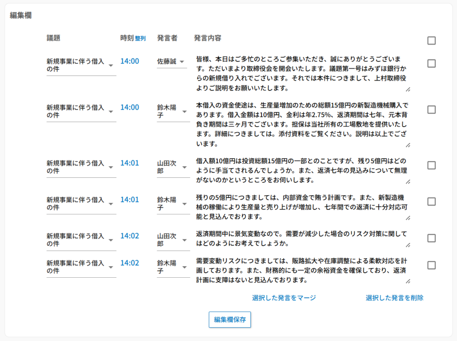The image size is (457, 341).
Task: Click the 整列 sort link beside 時刻
Action: 140,39
